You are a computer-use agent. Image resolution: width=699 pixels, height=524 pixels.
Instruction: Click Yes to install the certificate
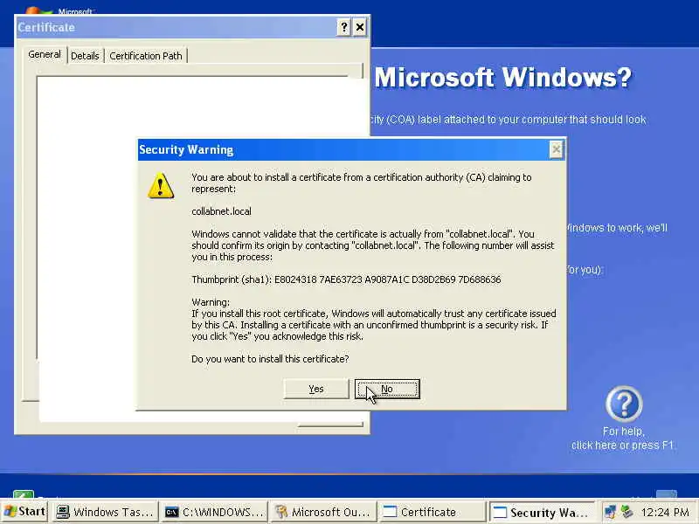[316, 389]
